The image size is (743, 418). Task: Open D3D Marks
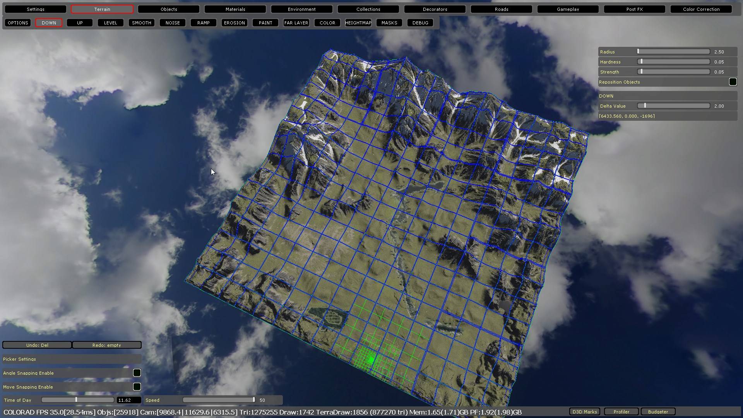coord(584,412)
